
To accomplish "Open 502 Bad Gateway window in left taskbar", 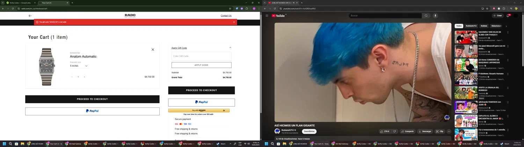I will tap(73, 144).
